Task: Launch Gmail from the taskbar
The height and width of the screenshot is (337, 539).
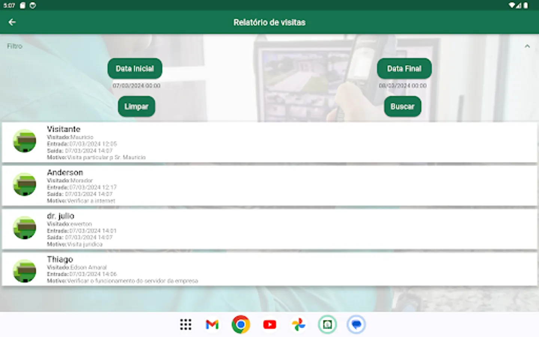Action: [x=212, y=324]
